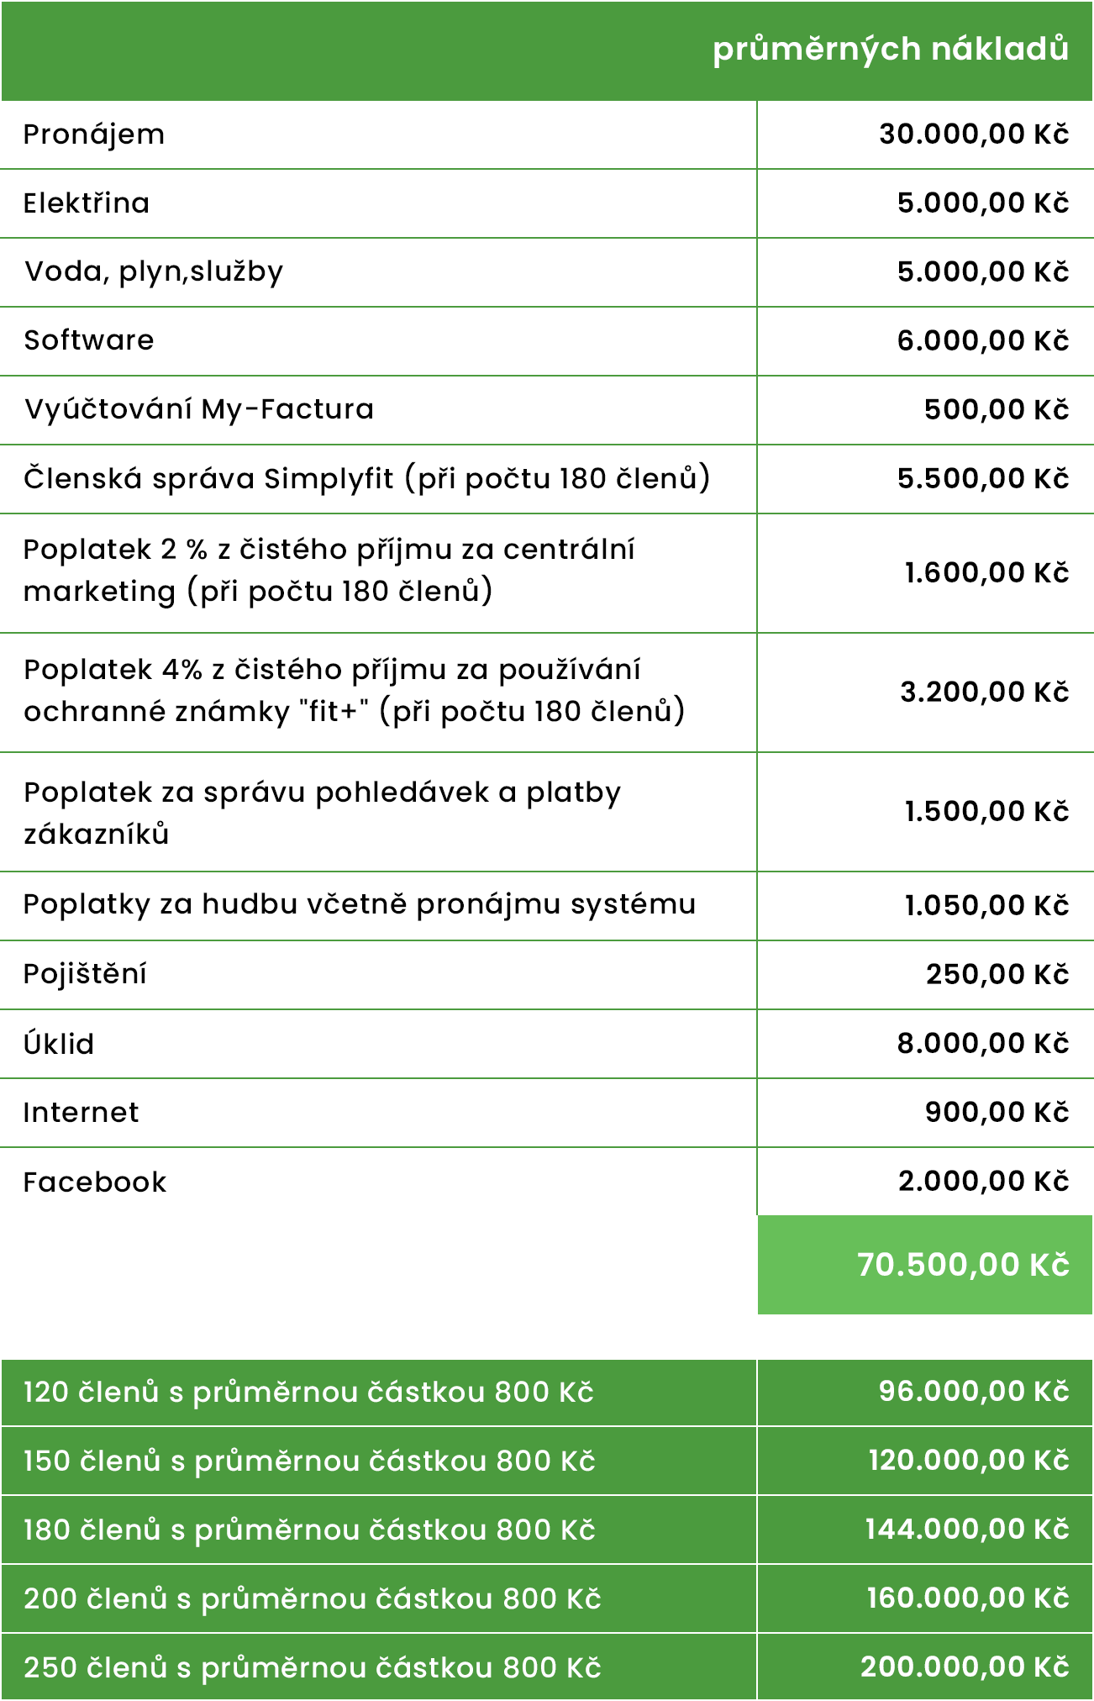Click the 30.000,00 Kč amount
The image size is (1094, 1701).
pyautogui.click(x=974, y=134)
